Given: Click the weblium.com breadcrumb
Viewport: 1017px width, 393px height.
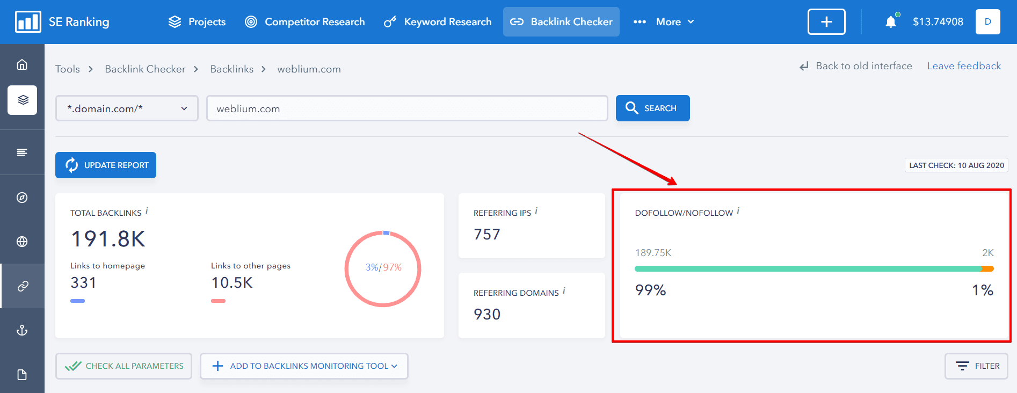Looking at the screenshot, I should 309,69.
